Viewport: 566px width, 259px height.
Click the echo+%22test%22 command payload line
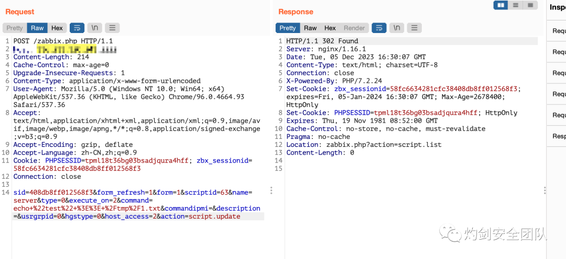click(87, 209)
